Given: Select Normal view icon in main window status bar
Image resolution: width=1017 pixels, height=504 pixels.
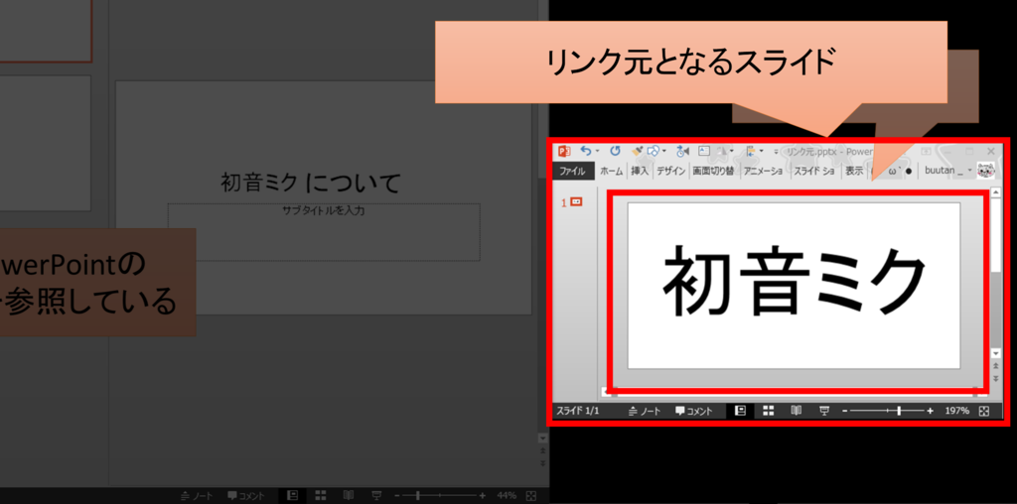Looking at the screenshot, I should click(x=292, y=496).
